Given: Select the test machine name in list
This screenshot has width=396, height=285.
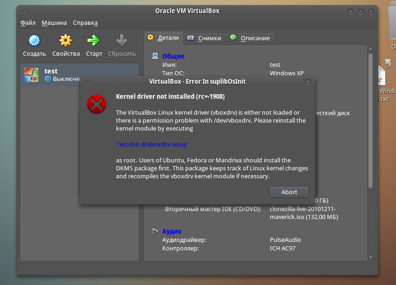Looking at the screenshot, I should [x=51, y=71].
